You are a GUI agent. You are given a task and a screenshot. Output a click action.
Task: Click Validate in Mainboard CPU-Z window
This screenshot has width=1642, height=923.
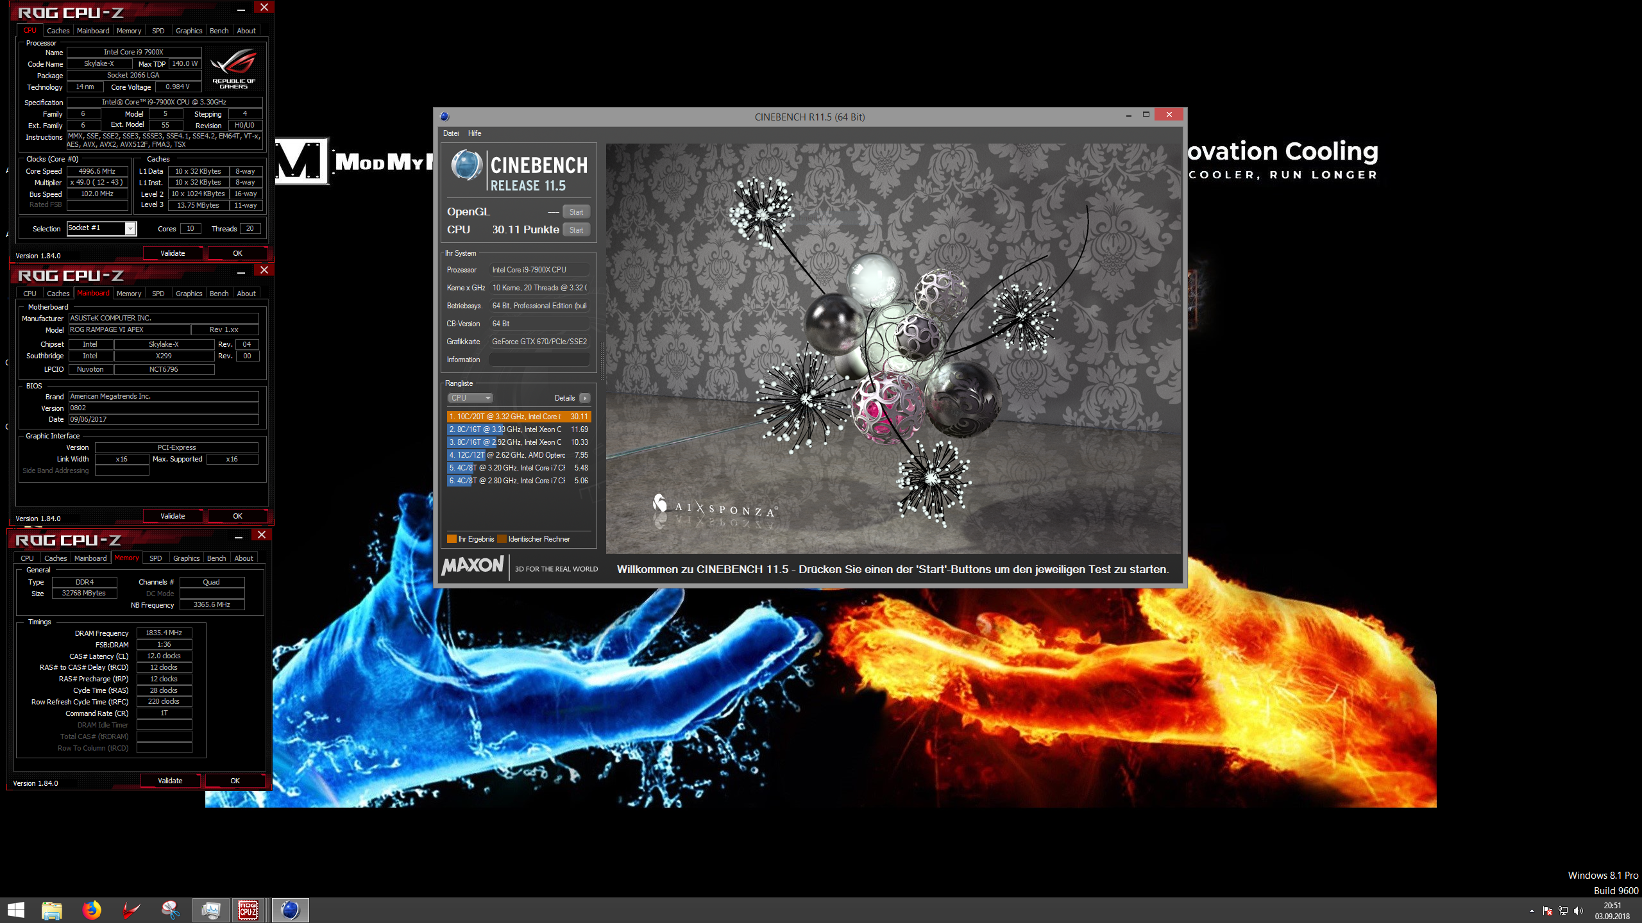(x=173, y=516)
